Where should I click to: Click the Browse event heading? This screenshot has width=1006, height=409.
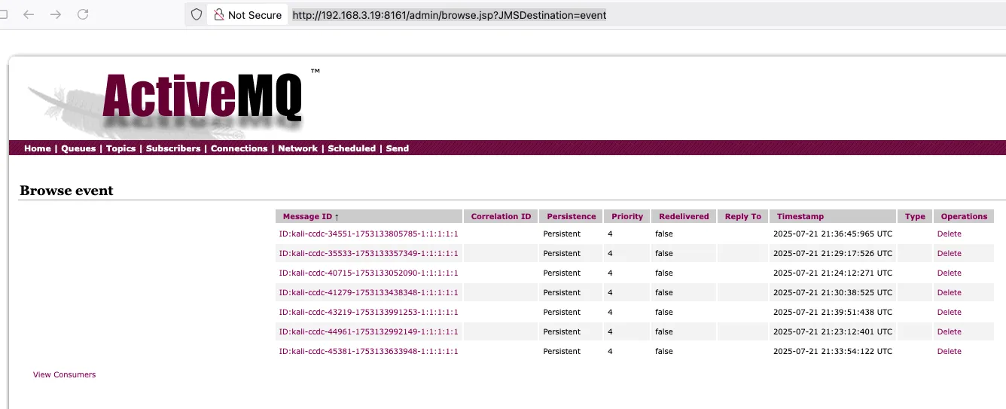[x=66, y=191]
